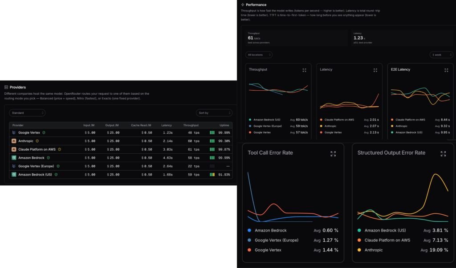This screenshot has height=268, width=456.
Task: Click Anthropic in the E2E Latency legend
Action: pos(401,126)
